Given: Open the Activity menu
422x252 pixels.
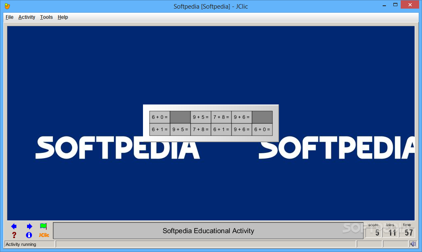Looking at the screenshot, I should click(27, 17).
